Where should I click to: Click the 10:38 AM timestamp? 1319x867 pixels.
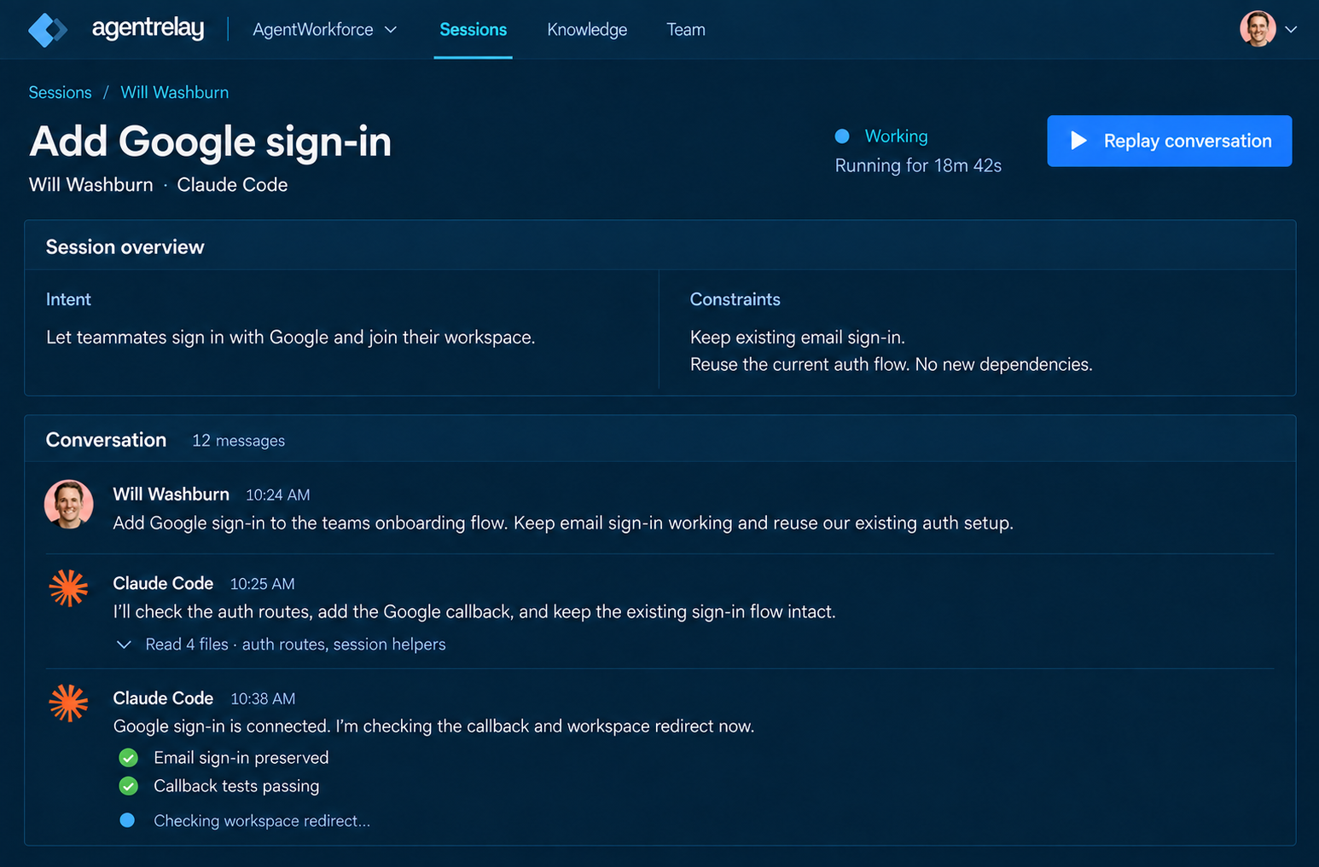coord(263,699)
